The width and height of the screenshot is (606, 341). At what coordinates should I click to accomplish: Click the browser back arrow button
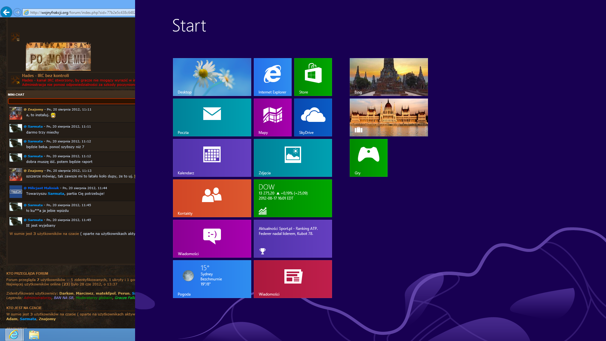click(x=6, y=12)
